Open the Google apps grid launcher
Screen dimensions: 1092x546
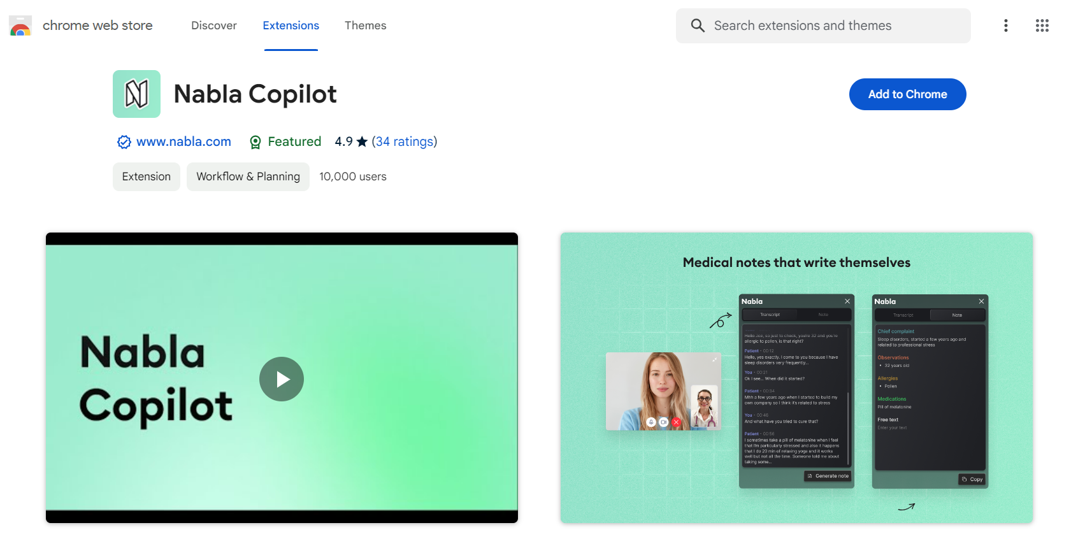[x=1042, y=25]
